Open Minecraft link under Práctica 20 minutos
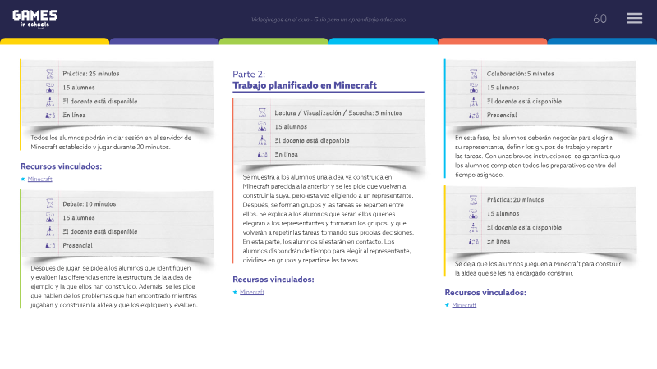657x369 pixels. point(464,305)
